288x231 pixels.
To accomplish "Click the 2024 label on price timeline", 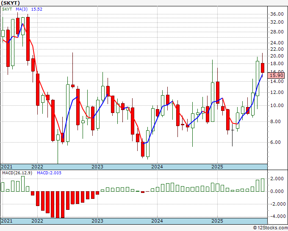I will click(x=157, y=167).
